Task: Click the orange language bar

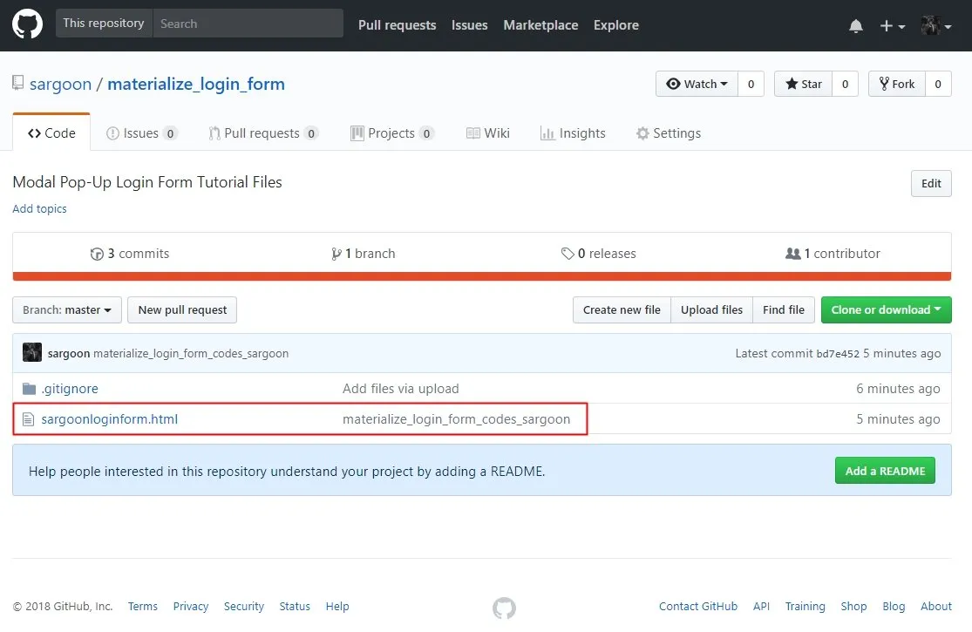Action: click(x=482, y=276)
